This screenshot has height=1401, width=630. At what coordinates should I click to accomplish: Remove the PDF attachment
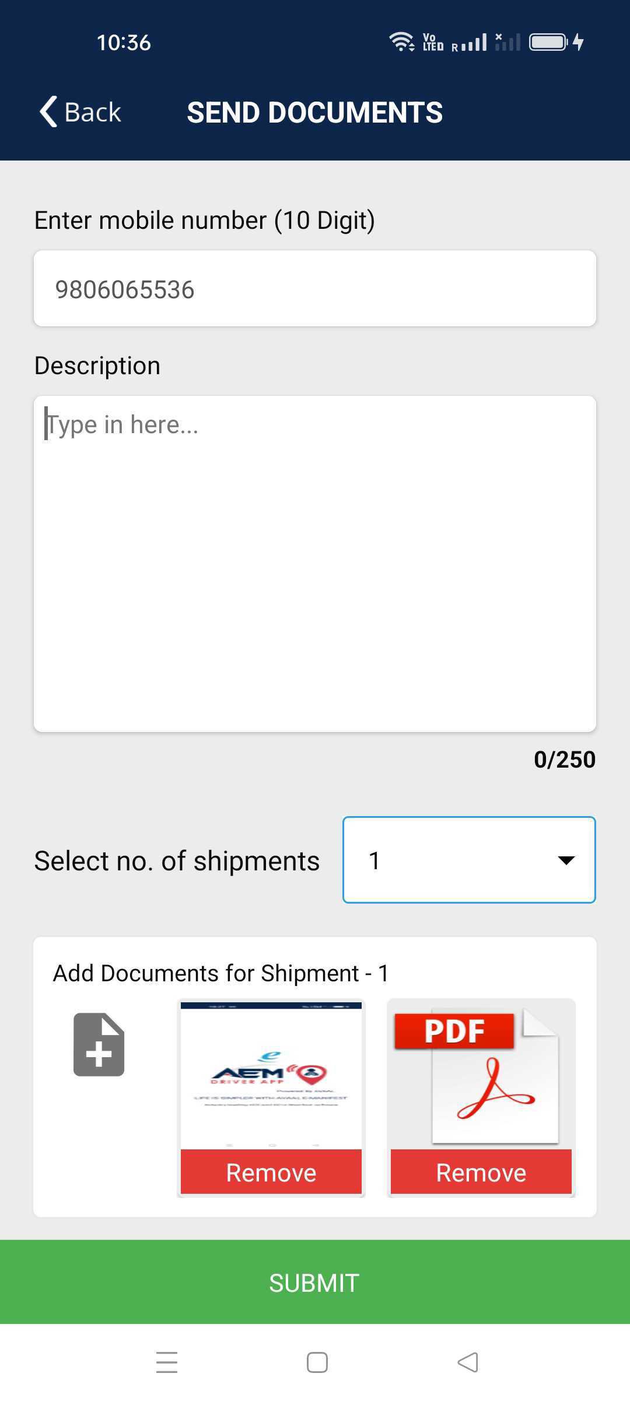pyautogui.click(x=481, y=1172)
